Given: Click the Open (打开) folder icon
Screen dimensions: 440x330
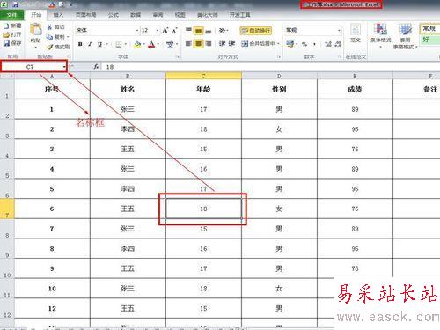Looking at the screenshot, I should tap(6, 34).
